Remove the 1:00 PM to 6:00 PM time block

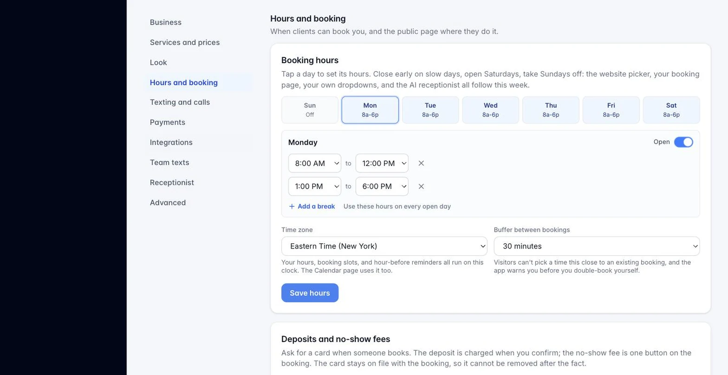pyautogui.click(x=421, y=186)
